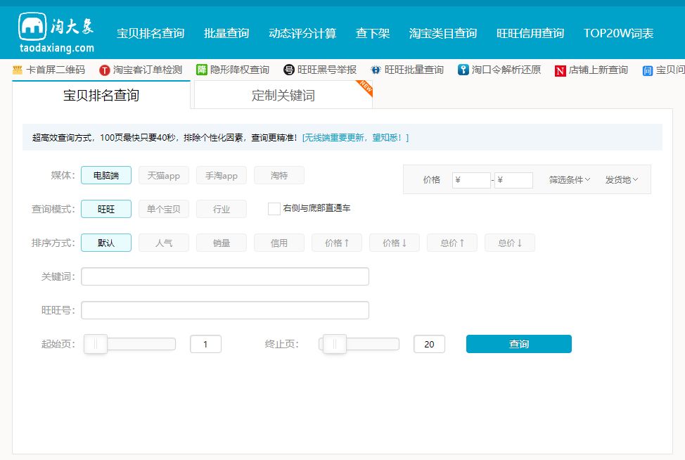Sort by 价格 ascending

coord(337,243)
